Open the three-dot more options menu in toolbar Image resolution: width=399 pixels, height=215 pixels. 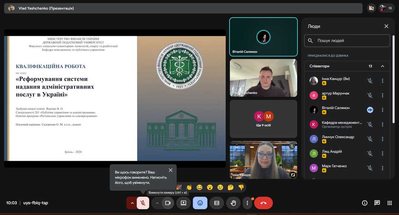coord(247,203)
